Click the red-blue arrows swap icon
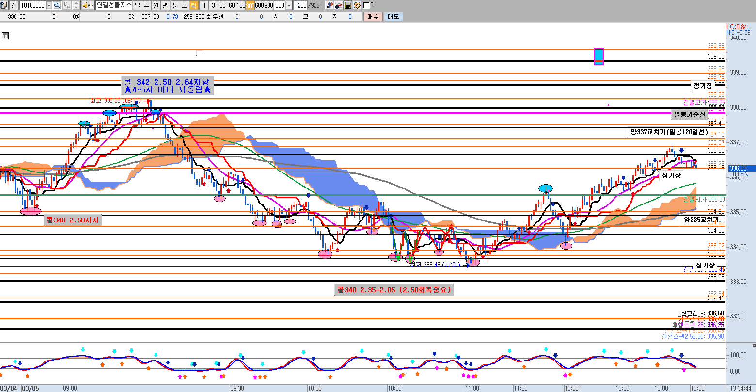The image size is (756, 392). [x=330, y=5]
